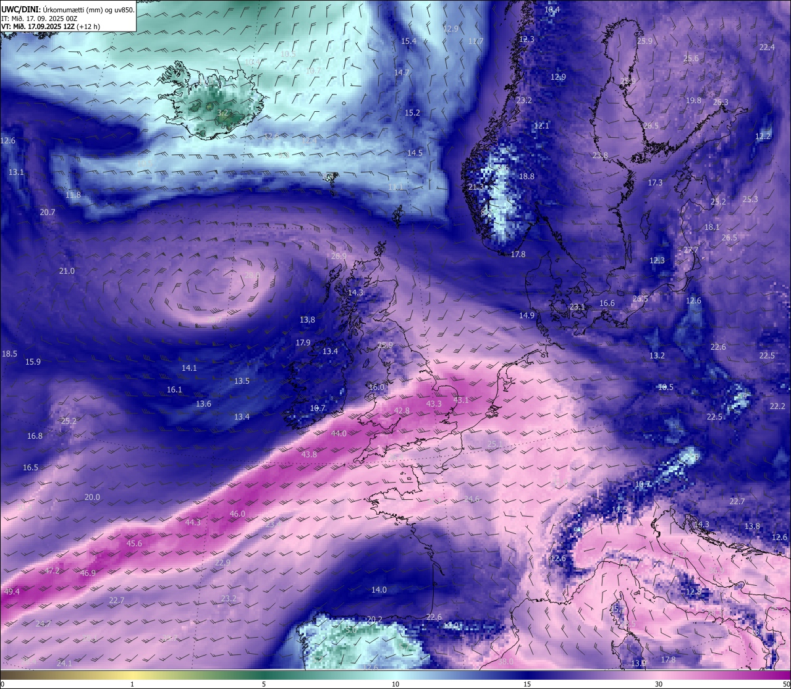Click the initialization time 'IT: Mið. 17. 09. 2025 00Z'
The width and height of the screenshot is (791, 689).
coord(40,18)
